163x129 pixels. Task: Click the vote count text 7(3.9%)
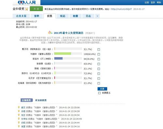point(88,73)
